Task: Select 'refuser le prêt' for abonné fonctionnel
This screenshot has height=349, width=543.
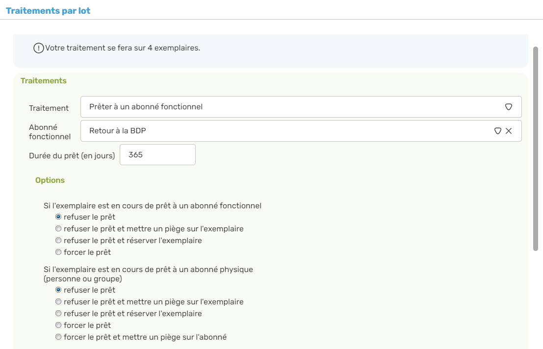Action: [58, 217]
